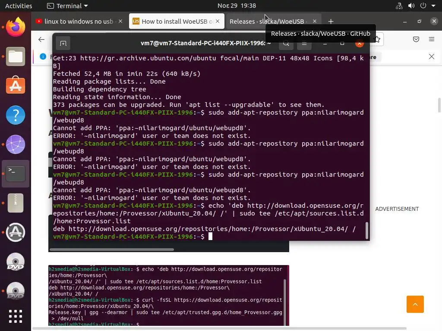Click the page bottom horizontal scrollbar

pos(219,328)
